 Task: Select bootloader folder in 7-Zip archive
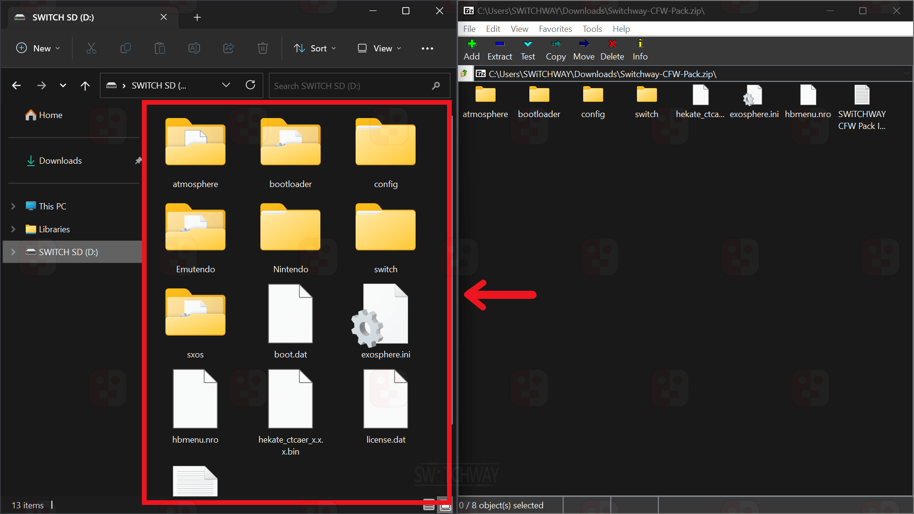click(539, 102)
